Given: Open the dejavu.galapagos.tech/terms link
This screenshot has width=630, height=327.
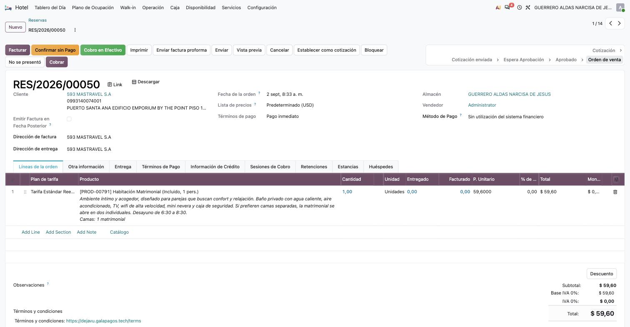Looking at the screenshot, I should [103, 321].
